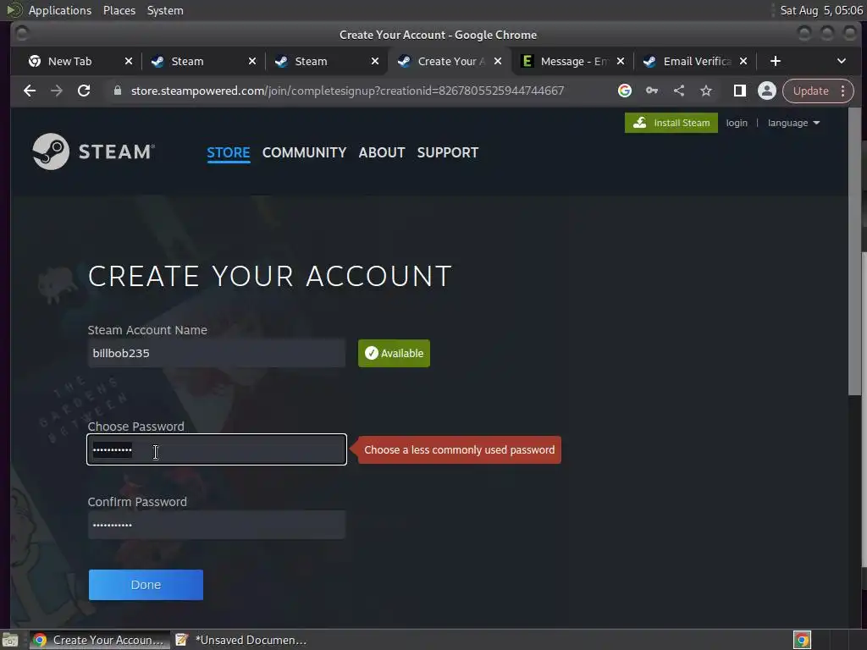Click the browser forward arrow
Image resolution: width=867 pixels, height=650 pixels.
point(57,91)
